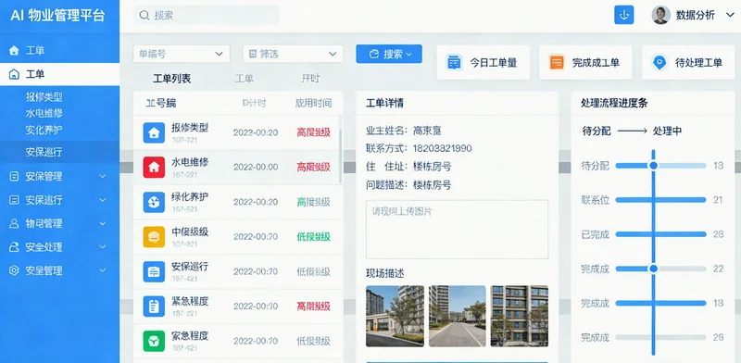Open the 完成成工单 card
Image resolution: width=741 pixels, height=363 pixels.
(585, 62)
